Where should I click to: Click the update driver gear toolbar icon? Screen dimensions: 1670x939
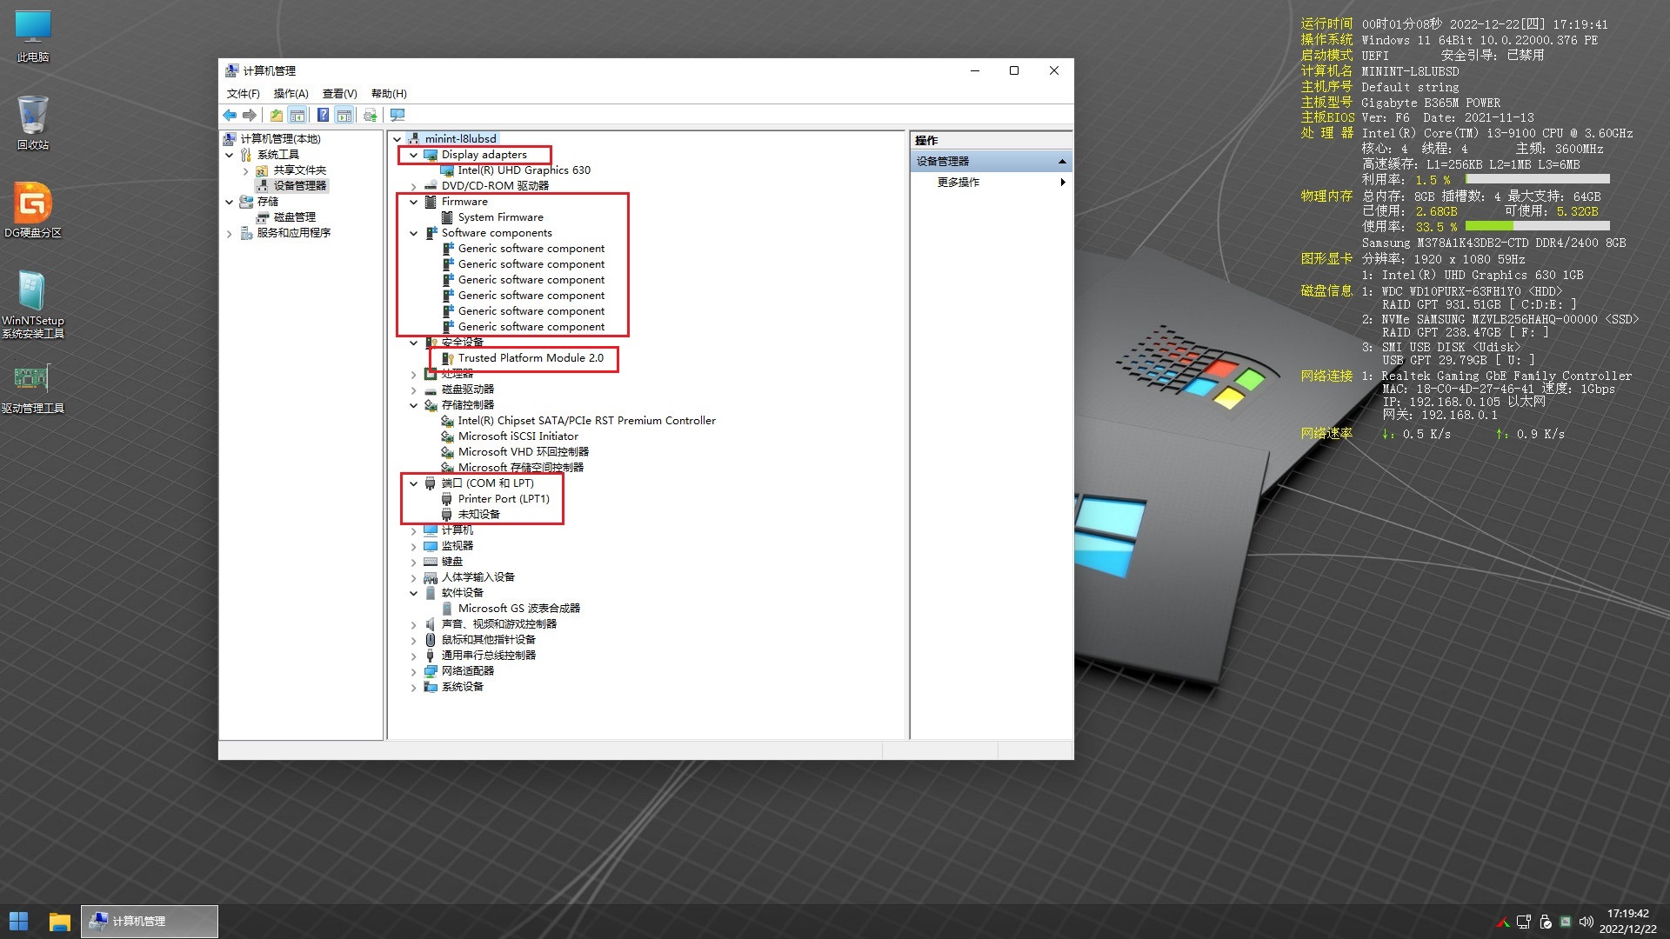(371, 115)
